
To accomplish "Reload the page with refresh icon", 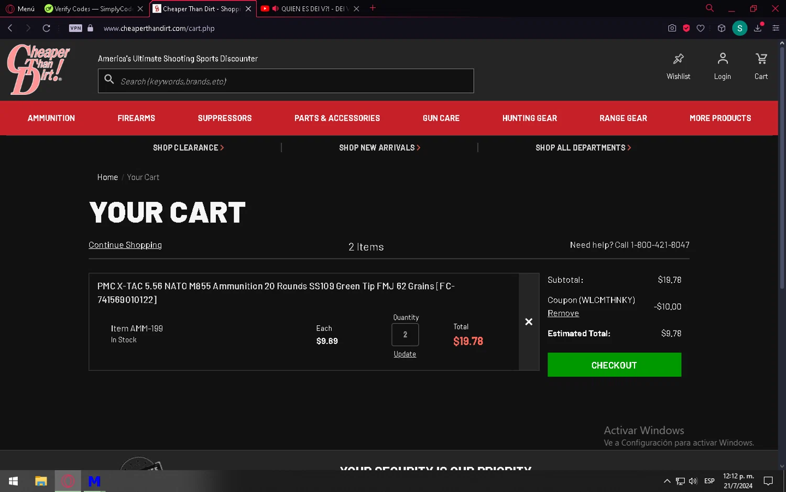I will 46,28.
